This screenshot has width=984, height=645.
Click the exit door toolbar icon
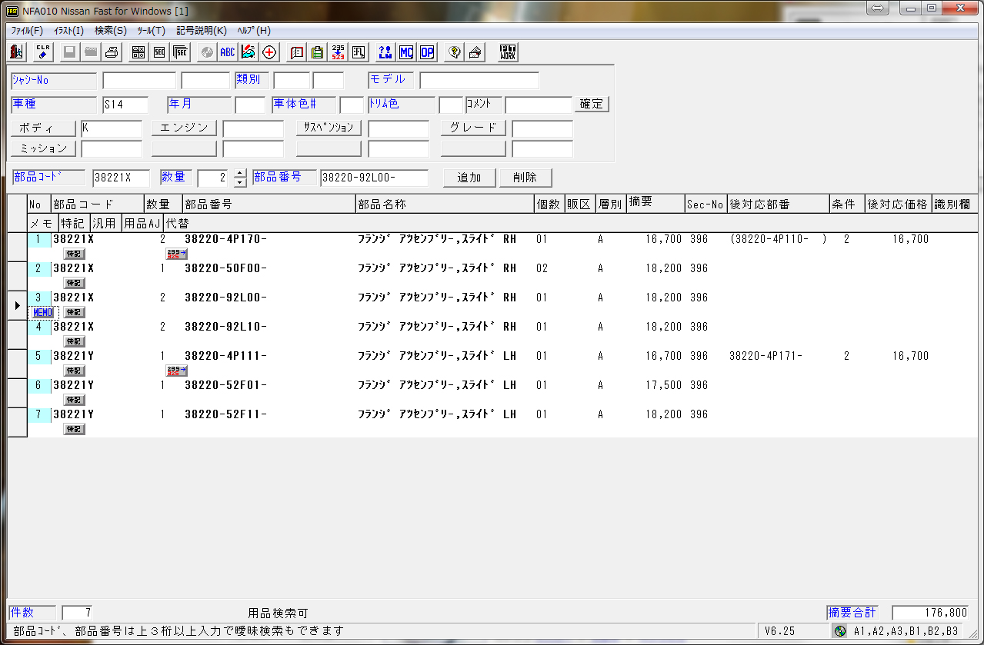pos(16,52)
